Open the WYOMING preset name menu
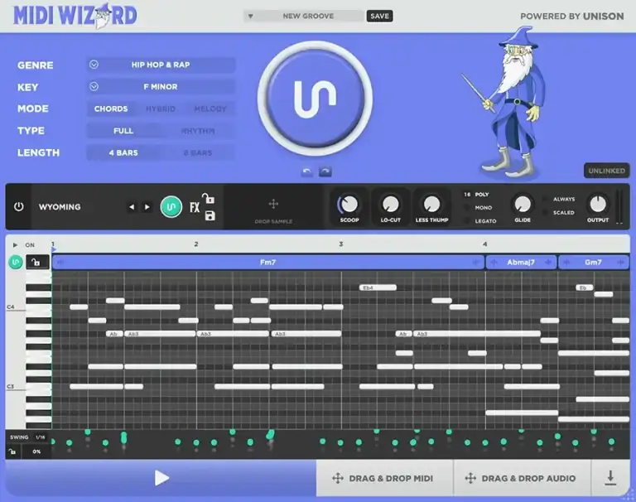This screenshot has width=636, height=502. click(x=60, y=207)
